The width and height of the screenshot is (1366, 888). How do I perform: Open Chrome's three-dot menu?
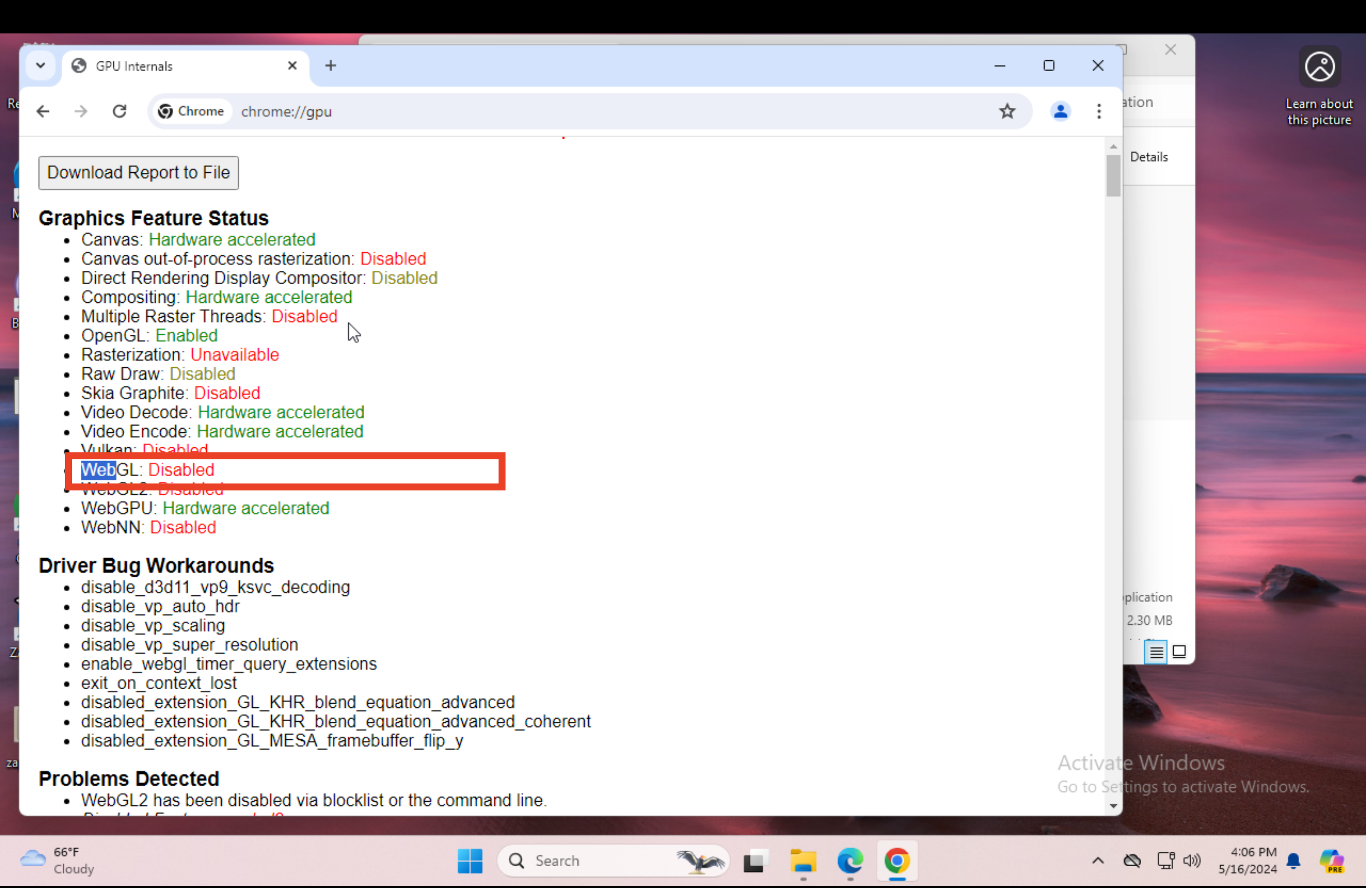[1098, 111]
